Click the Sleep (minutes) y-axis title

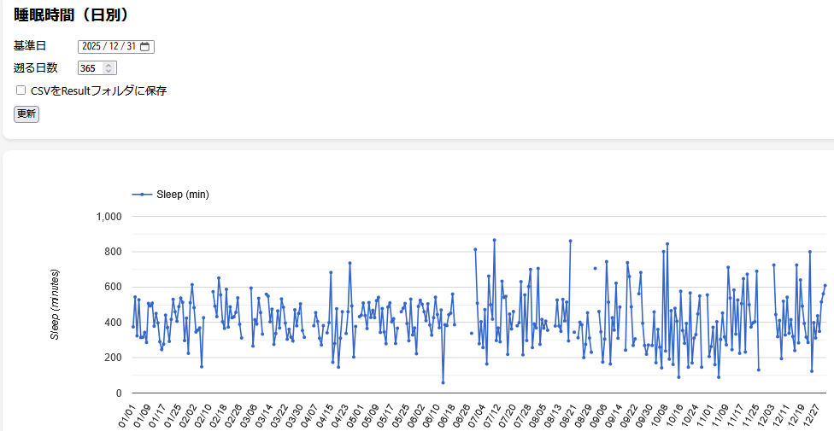(55, 304)
